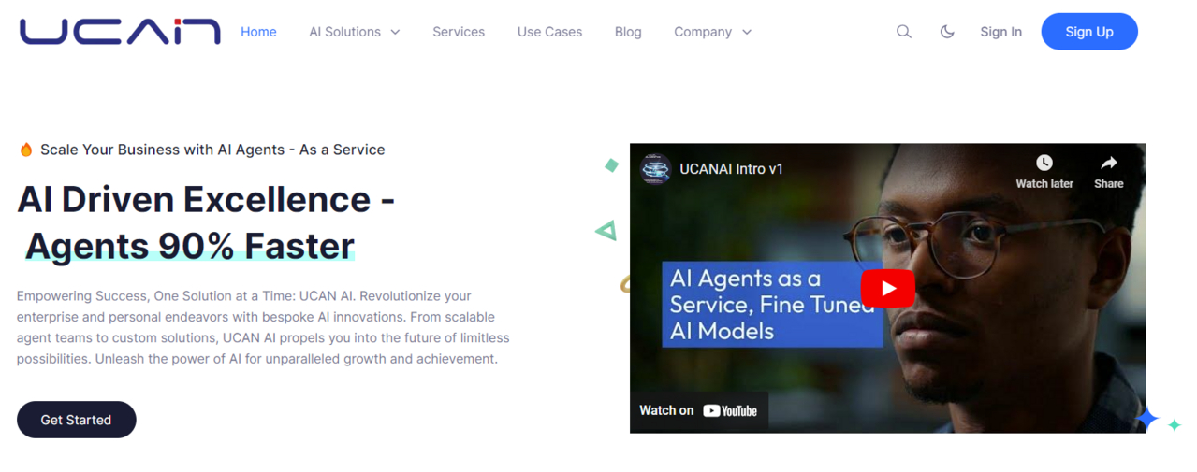
Task: Click the Get Started button
Action: point(76,420)
